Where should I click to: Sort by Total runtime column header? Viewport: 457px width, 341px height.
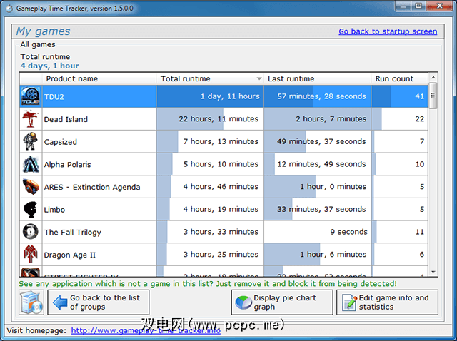210,78
